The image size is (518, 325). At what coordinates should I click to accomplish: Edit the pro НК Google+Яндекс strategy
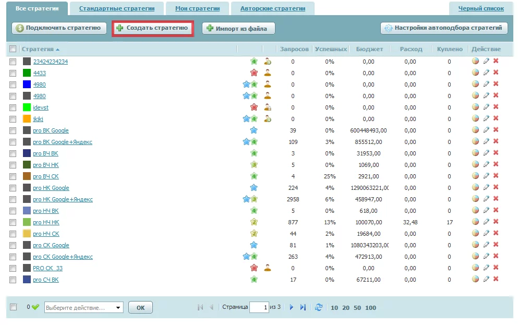click(486, 199)
